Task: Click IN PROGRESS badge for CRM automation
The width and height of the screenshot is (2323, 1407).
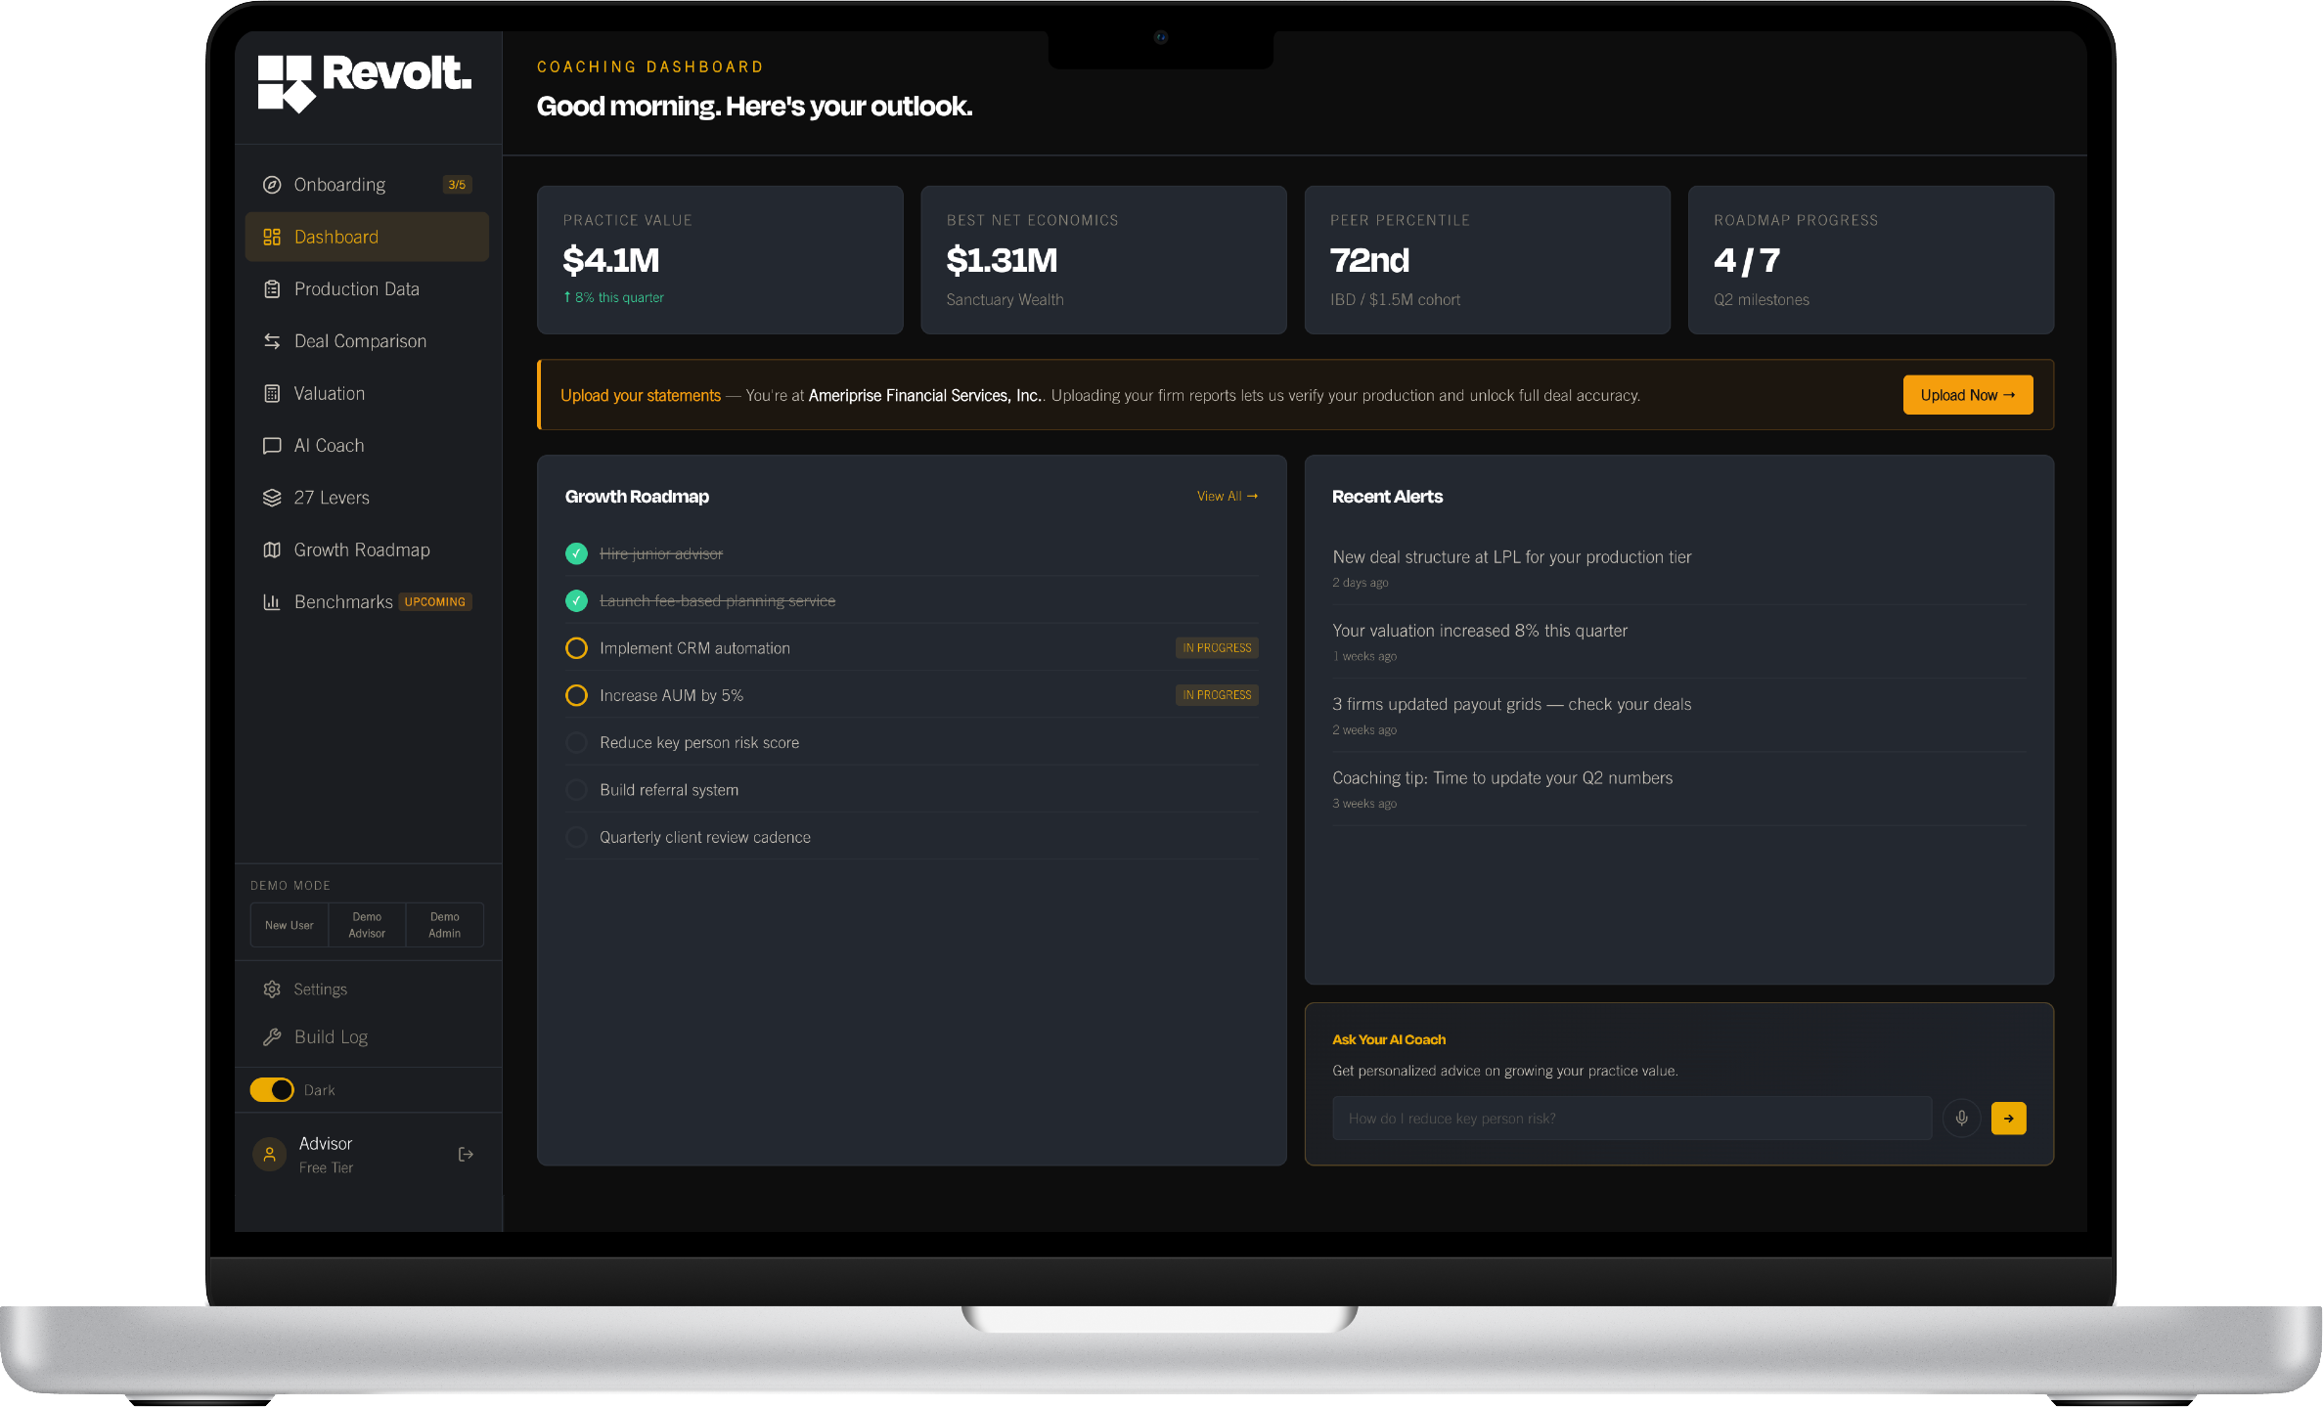Action: point(1217,648)
